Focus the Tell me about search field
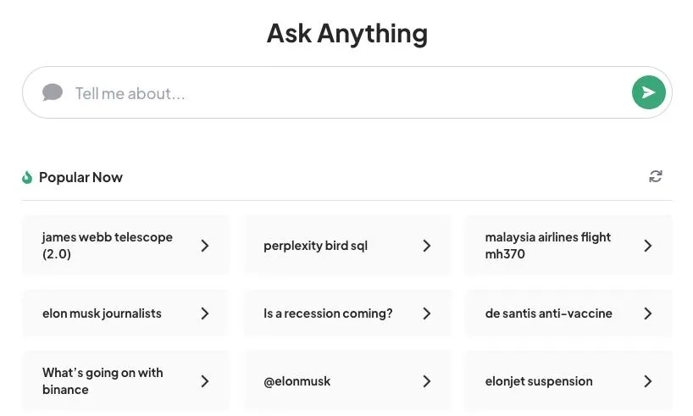Viewport: 693px width, 416px height. 339,93
